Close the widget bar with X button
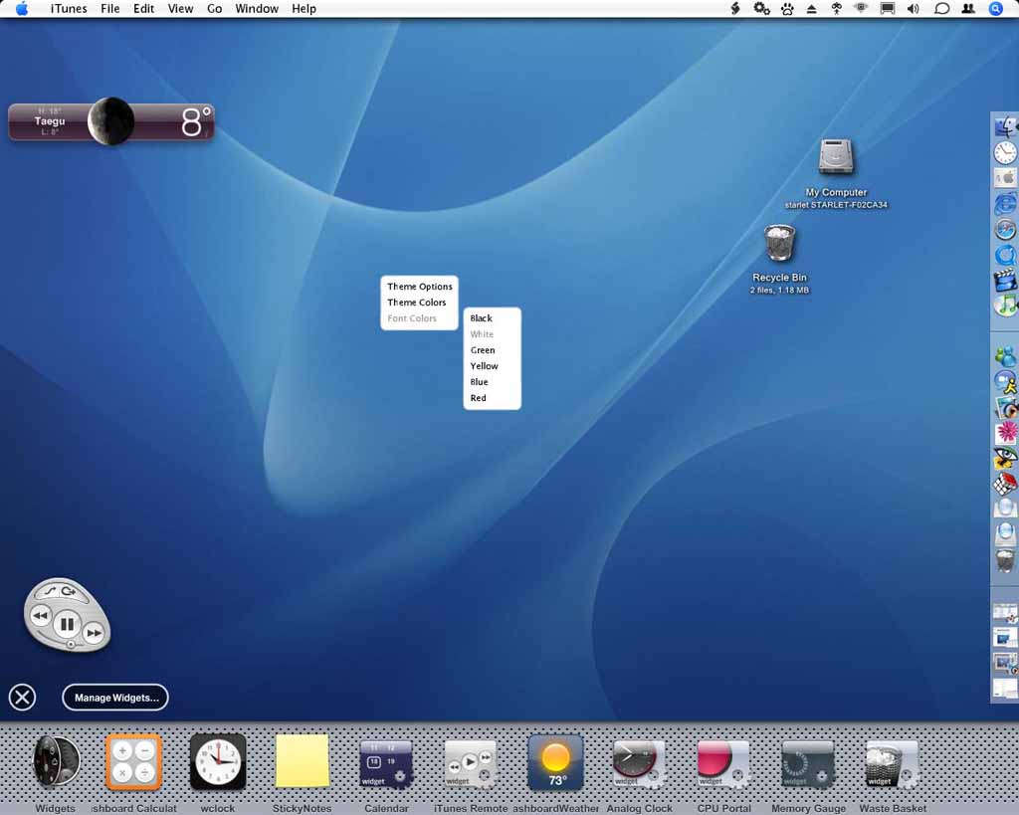Viewport: 1019px width, 815px height. pos(22,698)
